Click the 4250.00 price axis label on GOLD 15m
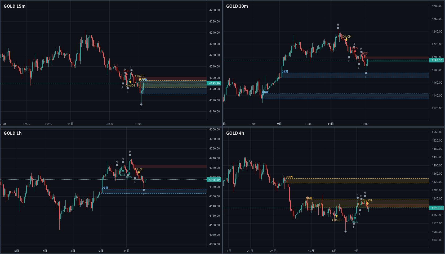Viewport: 445px width, 254px height. (x=215, y=21)
